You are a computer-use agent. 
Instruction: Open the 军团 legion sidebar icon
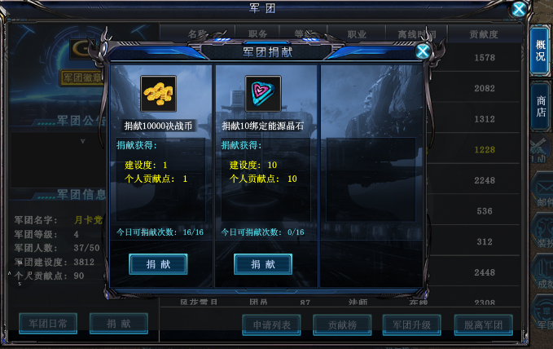click(x=543, y=312)
